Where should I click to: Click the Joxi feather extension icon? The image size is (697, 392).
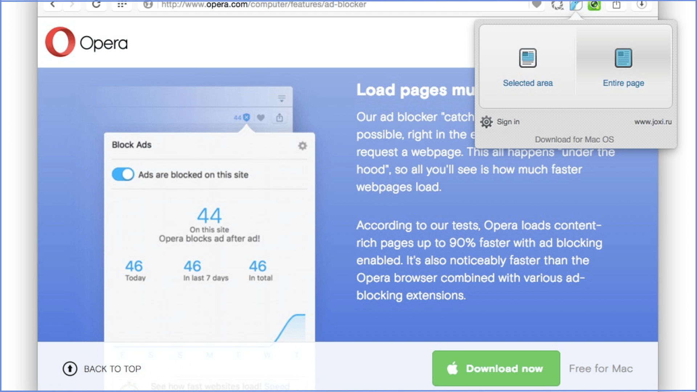coord(576,5)
